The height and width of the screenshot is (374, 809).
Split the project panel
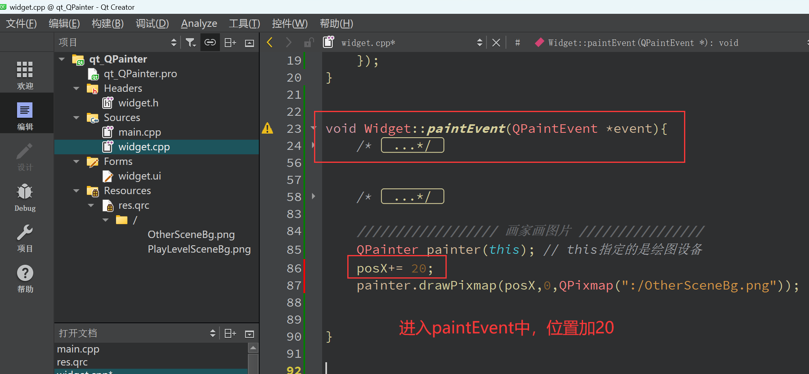[230, 42]
